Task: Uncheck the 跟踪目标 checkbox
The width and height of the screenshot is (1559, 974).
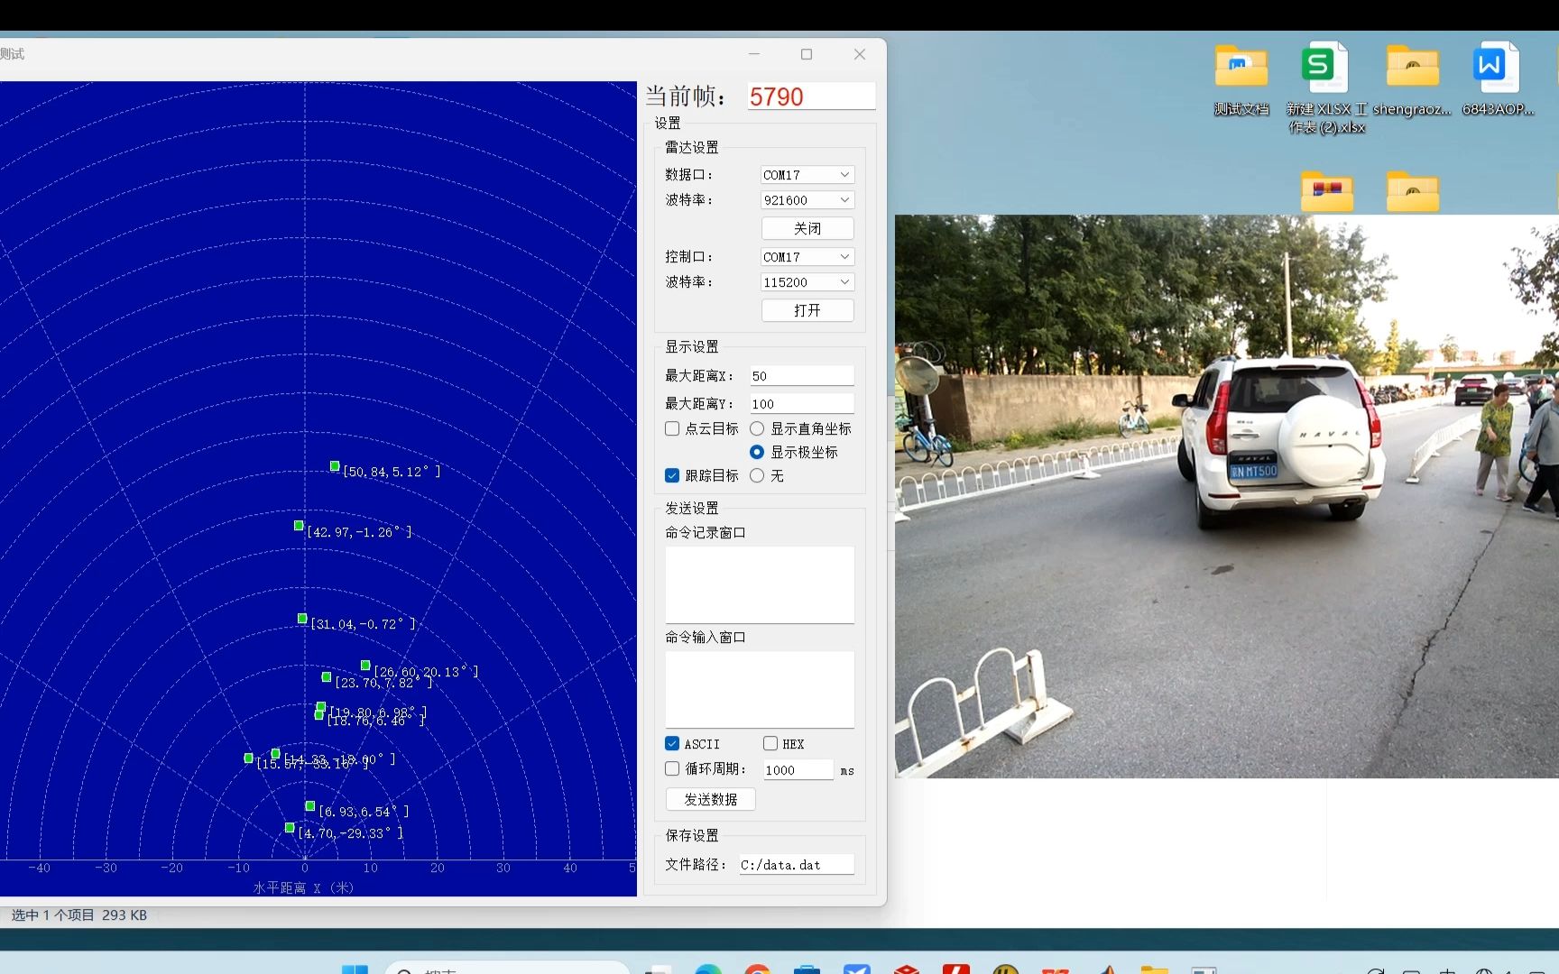Action: (x=672, y=475)
